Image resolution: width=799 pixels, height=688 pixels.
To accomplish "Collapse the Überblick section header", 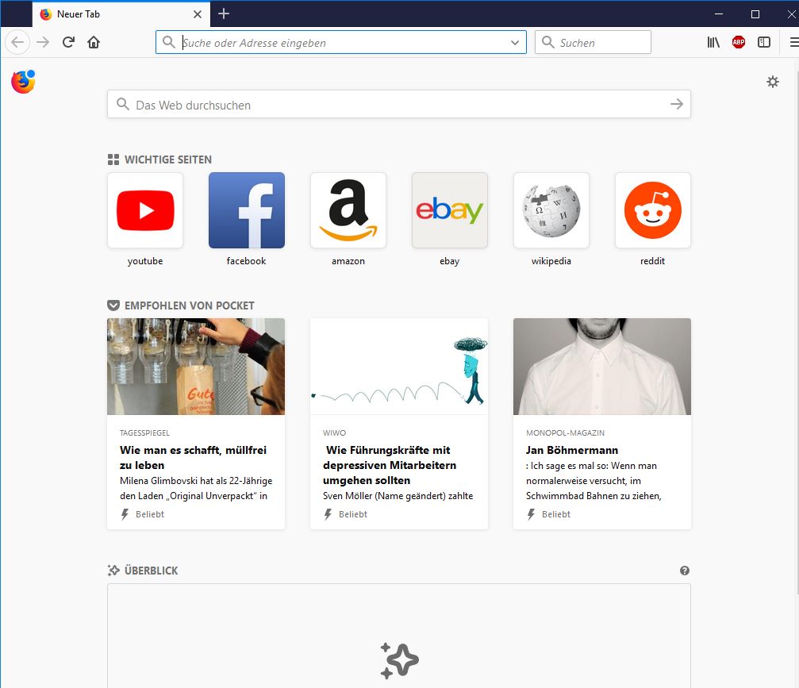I will (143, 571).
